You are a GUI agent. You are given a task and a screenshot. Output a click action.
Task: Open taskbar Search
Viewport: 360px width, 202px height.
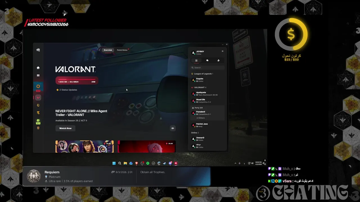tap(120, 163)
